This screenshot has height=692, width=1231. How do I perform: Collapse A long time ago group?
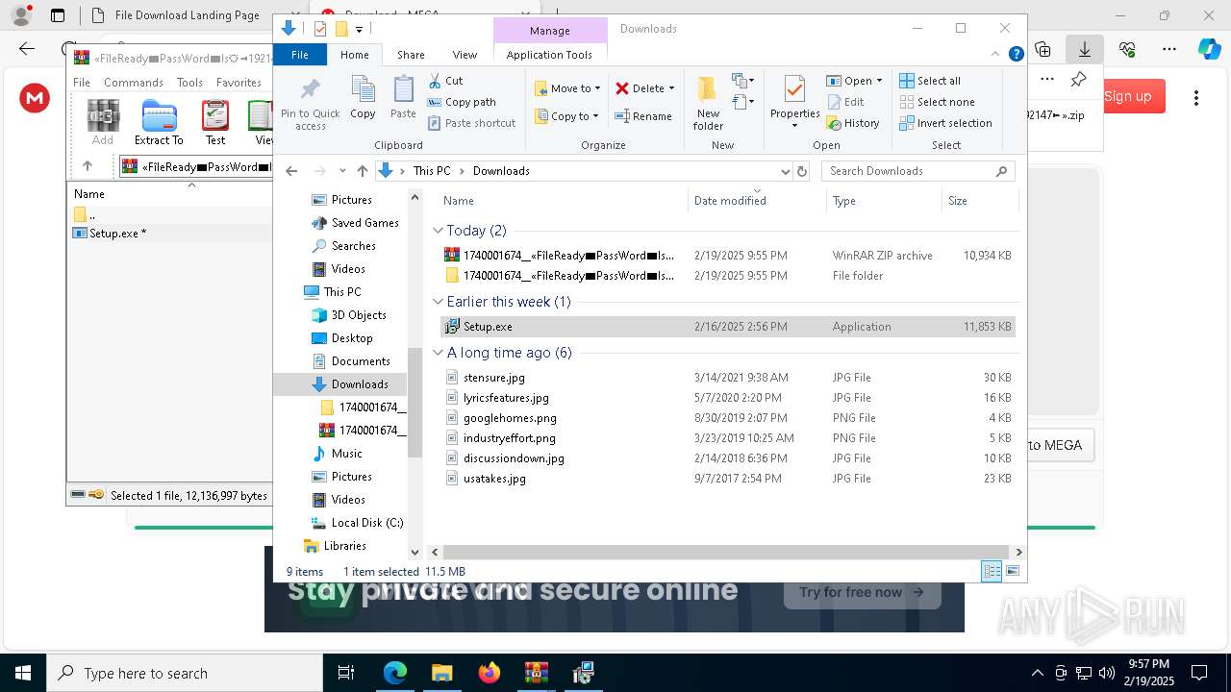click(438, 353)
